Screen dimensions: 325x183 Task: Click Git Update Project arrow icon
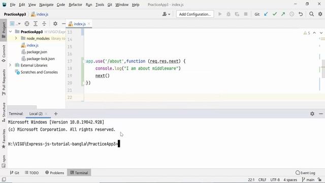click(266, 14)
